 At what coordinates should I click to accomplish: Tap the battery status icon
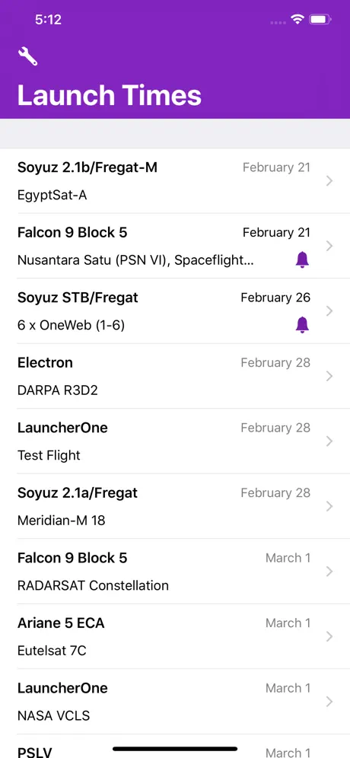tap(320, 19)
